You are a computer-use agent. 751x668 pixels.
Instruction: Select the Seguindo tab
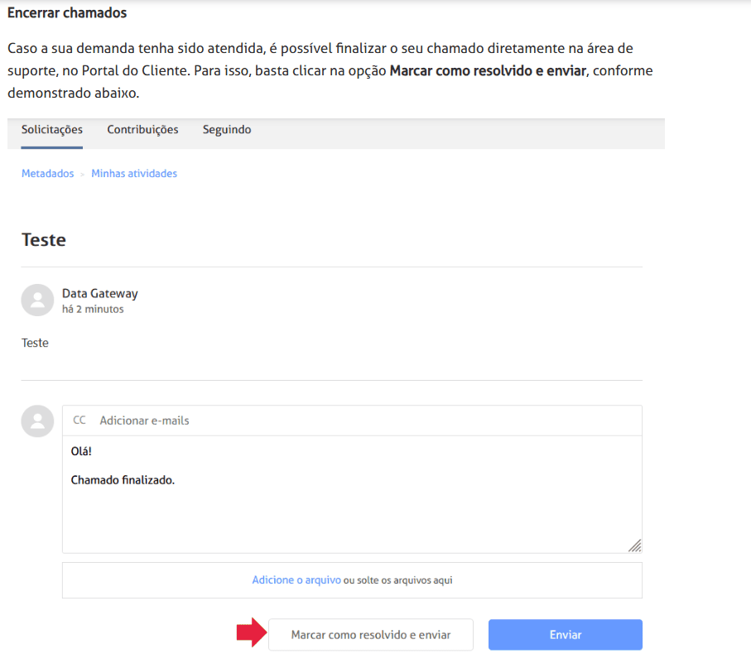pyautogui.click(x=227, y=130)
